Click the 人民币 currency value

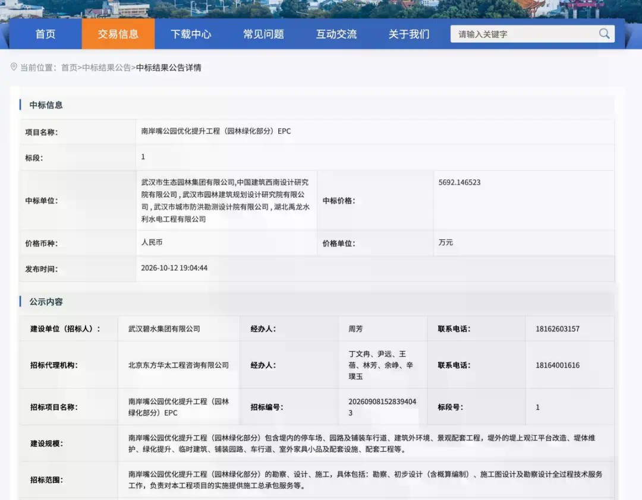(x=152, y=242)
